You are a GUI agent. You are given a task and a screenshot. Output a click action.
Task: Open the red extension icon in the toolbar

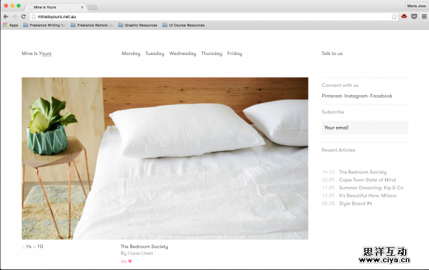click(404, 17)
